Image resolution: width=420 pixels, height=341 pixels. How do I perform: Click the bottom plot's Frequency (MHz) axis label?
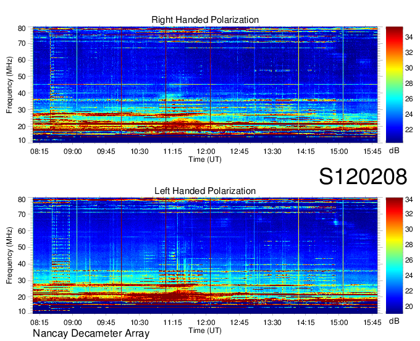point(9,256)
